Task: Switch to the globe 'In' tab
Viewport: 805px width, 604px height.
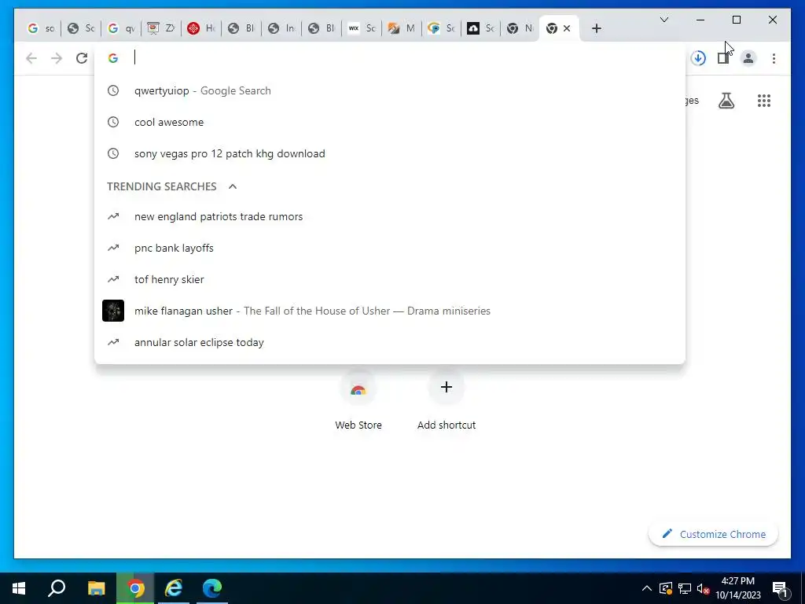Action: tap(281, 28)
